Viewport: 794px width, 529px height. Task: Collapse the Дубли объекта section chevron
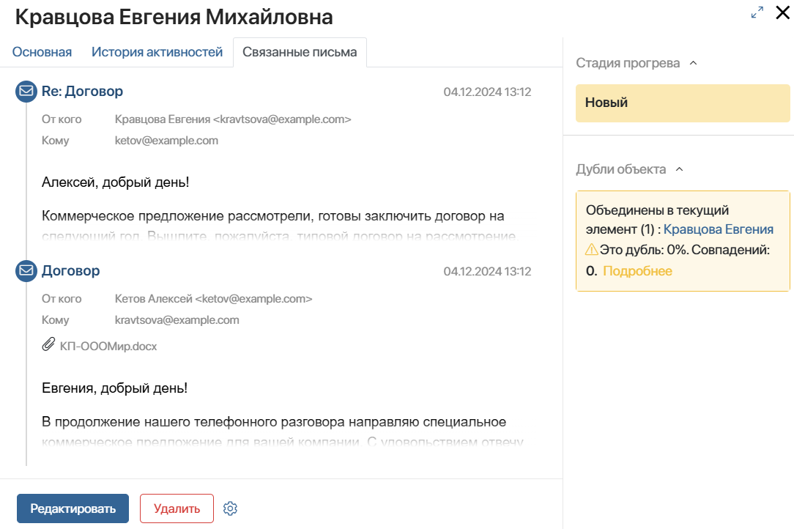[x=680, y=169]
